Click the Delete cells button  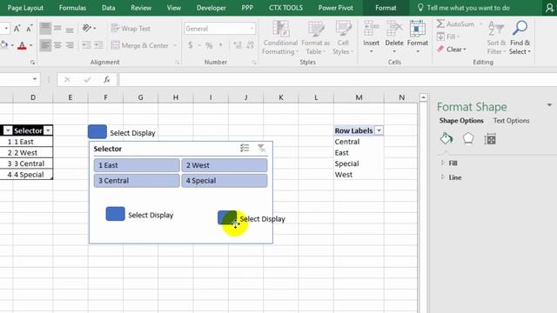click(394, 37)
